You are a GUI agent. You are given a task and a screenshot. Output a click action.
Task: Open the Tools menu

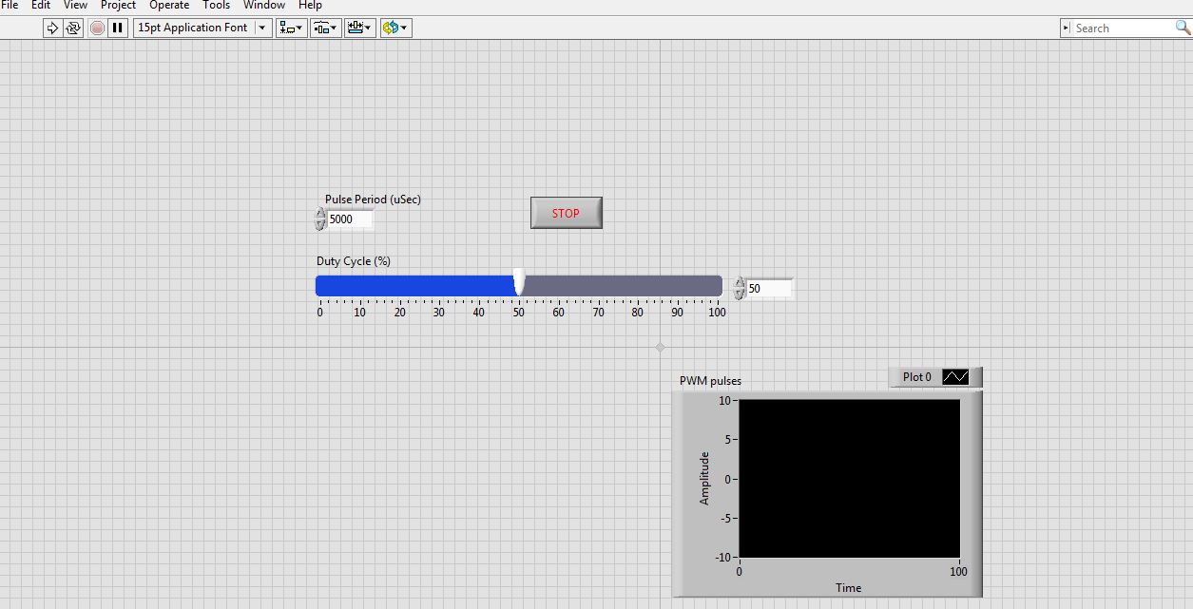click(x=217, y=6)
